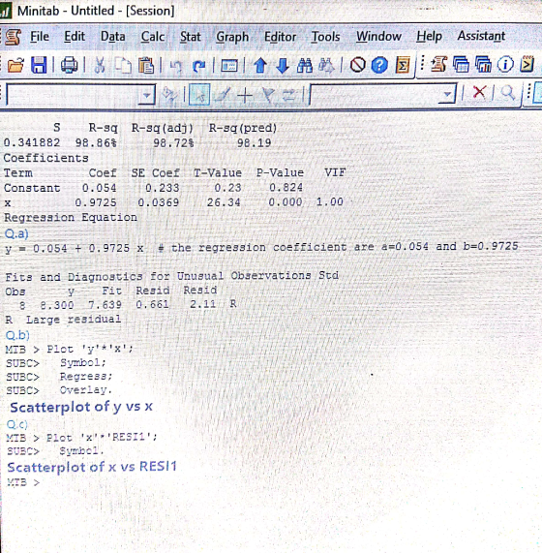Open the Stat menu

click(x=191, y=37)
